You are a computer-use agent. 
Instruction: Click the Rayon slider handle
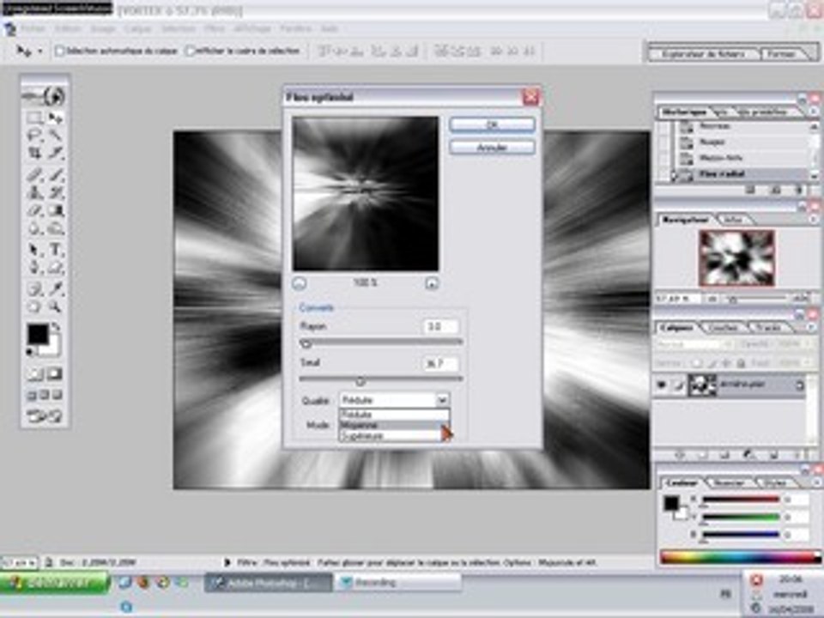coord(306,343)
